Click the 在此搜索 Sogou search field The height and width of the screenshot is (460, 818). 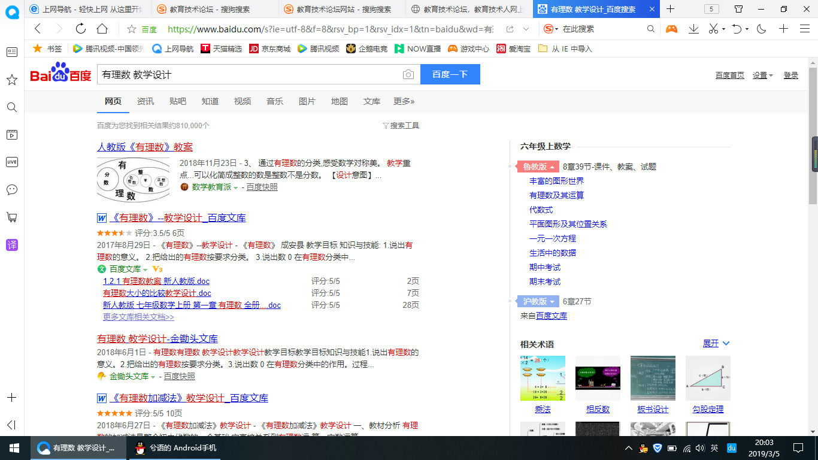599,29
